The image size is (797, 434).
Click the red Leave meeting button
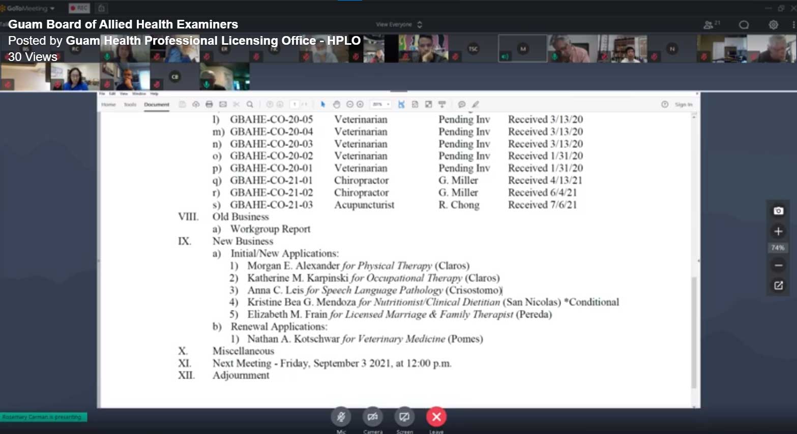[436, 417]
